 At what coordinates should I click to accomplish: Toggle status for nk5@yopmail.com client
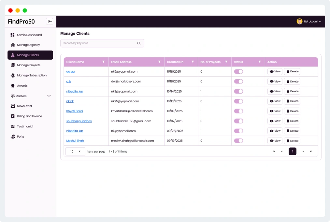coord(238,72)
